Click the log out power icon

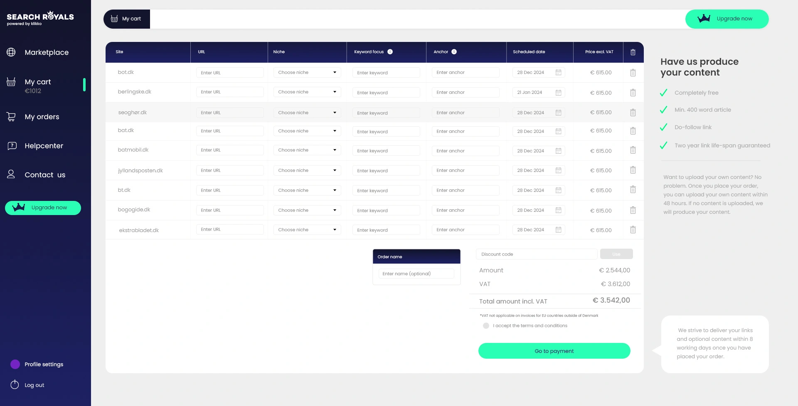point(15,384)
